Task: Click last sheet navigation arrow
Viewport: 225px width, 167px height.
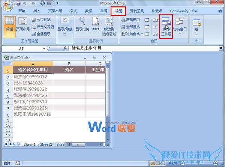Action: click(x=18, y=144)
